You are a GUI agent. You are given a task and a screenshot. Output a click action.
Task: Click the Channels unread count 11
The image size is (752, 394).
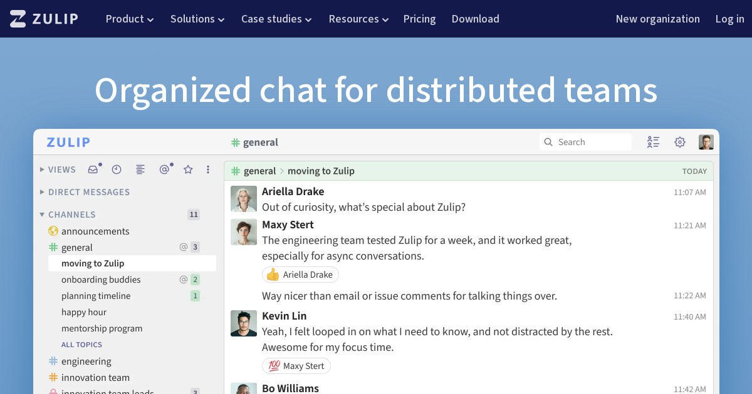194,215
